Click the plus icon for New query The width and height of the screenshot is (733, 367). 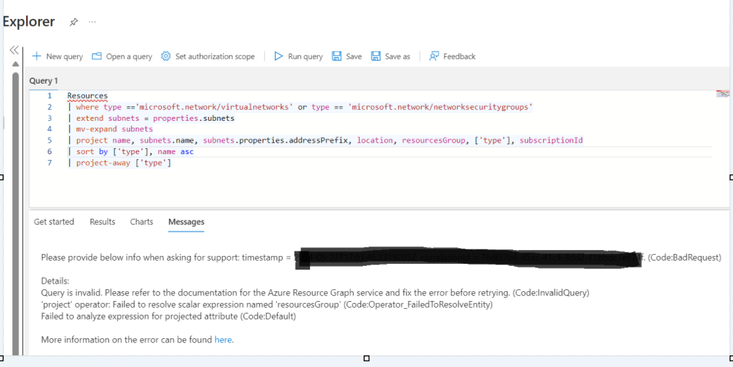37,56
